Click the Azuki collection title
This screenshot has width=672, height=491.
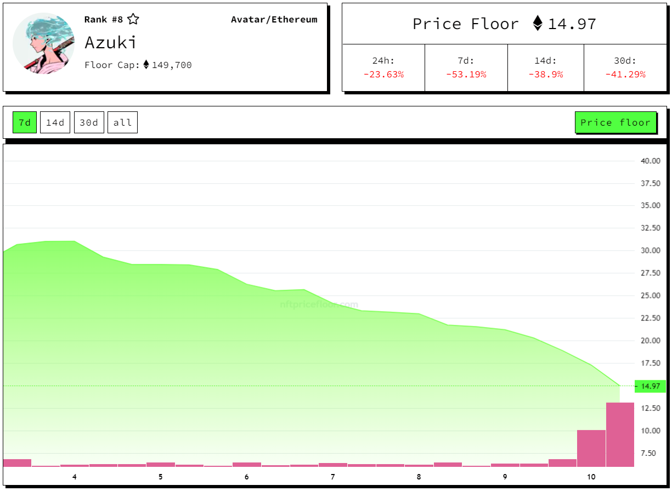click(x=110, y=42)
